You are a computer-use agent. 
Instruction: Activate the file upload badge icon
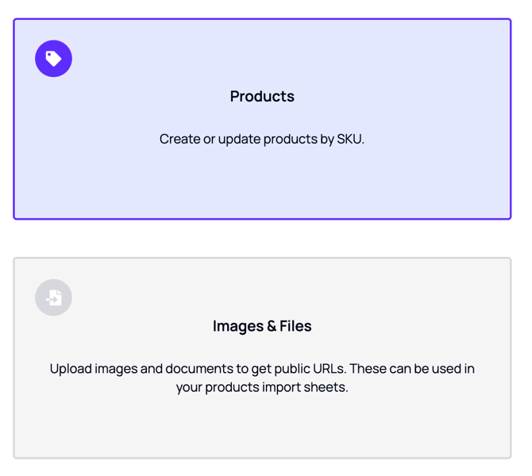(54, 297)
